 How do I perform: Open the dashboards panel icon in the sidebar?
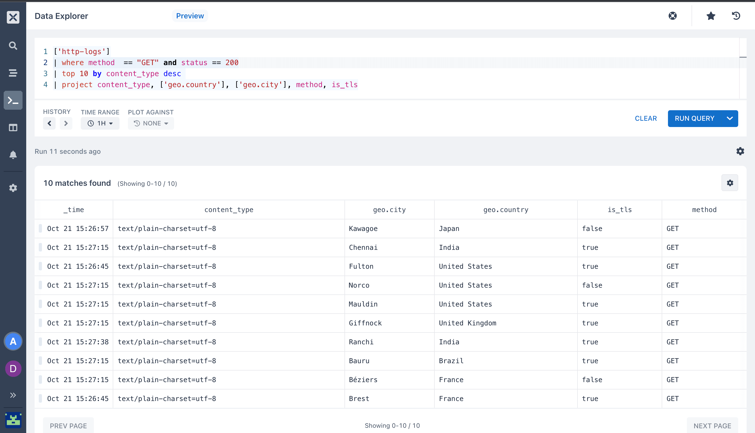point(13,128)
